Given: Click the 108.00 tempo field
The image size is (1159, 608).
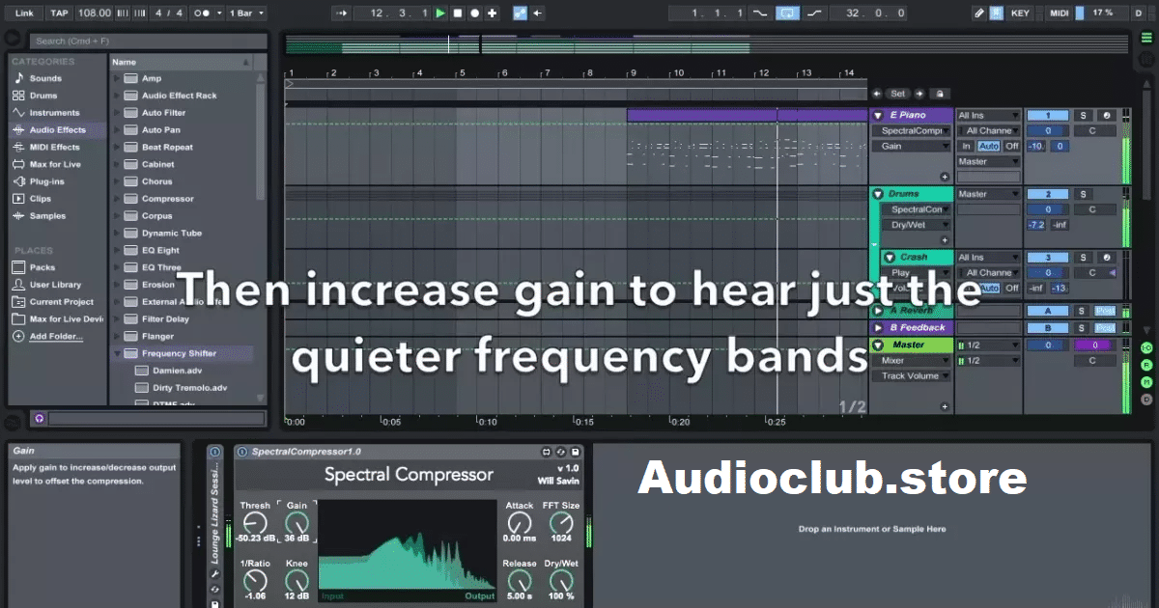Looking at the screenshot, I should [x=94, y=13].
